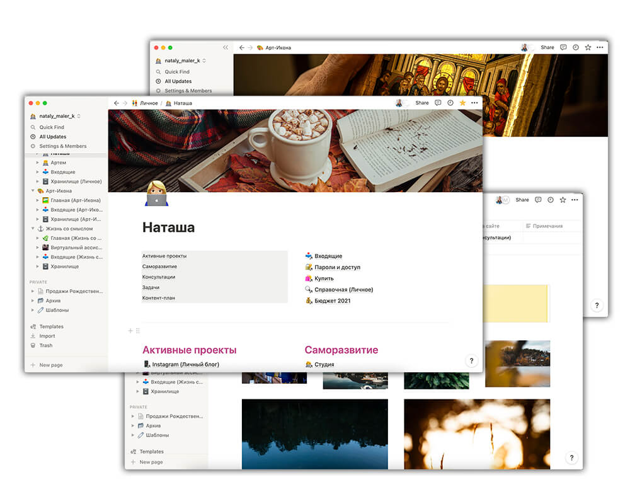Open nataly_maler_k workspace switcher in front window
Viewport: 630px width, 504px height.
pos(56,116)
